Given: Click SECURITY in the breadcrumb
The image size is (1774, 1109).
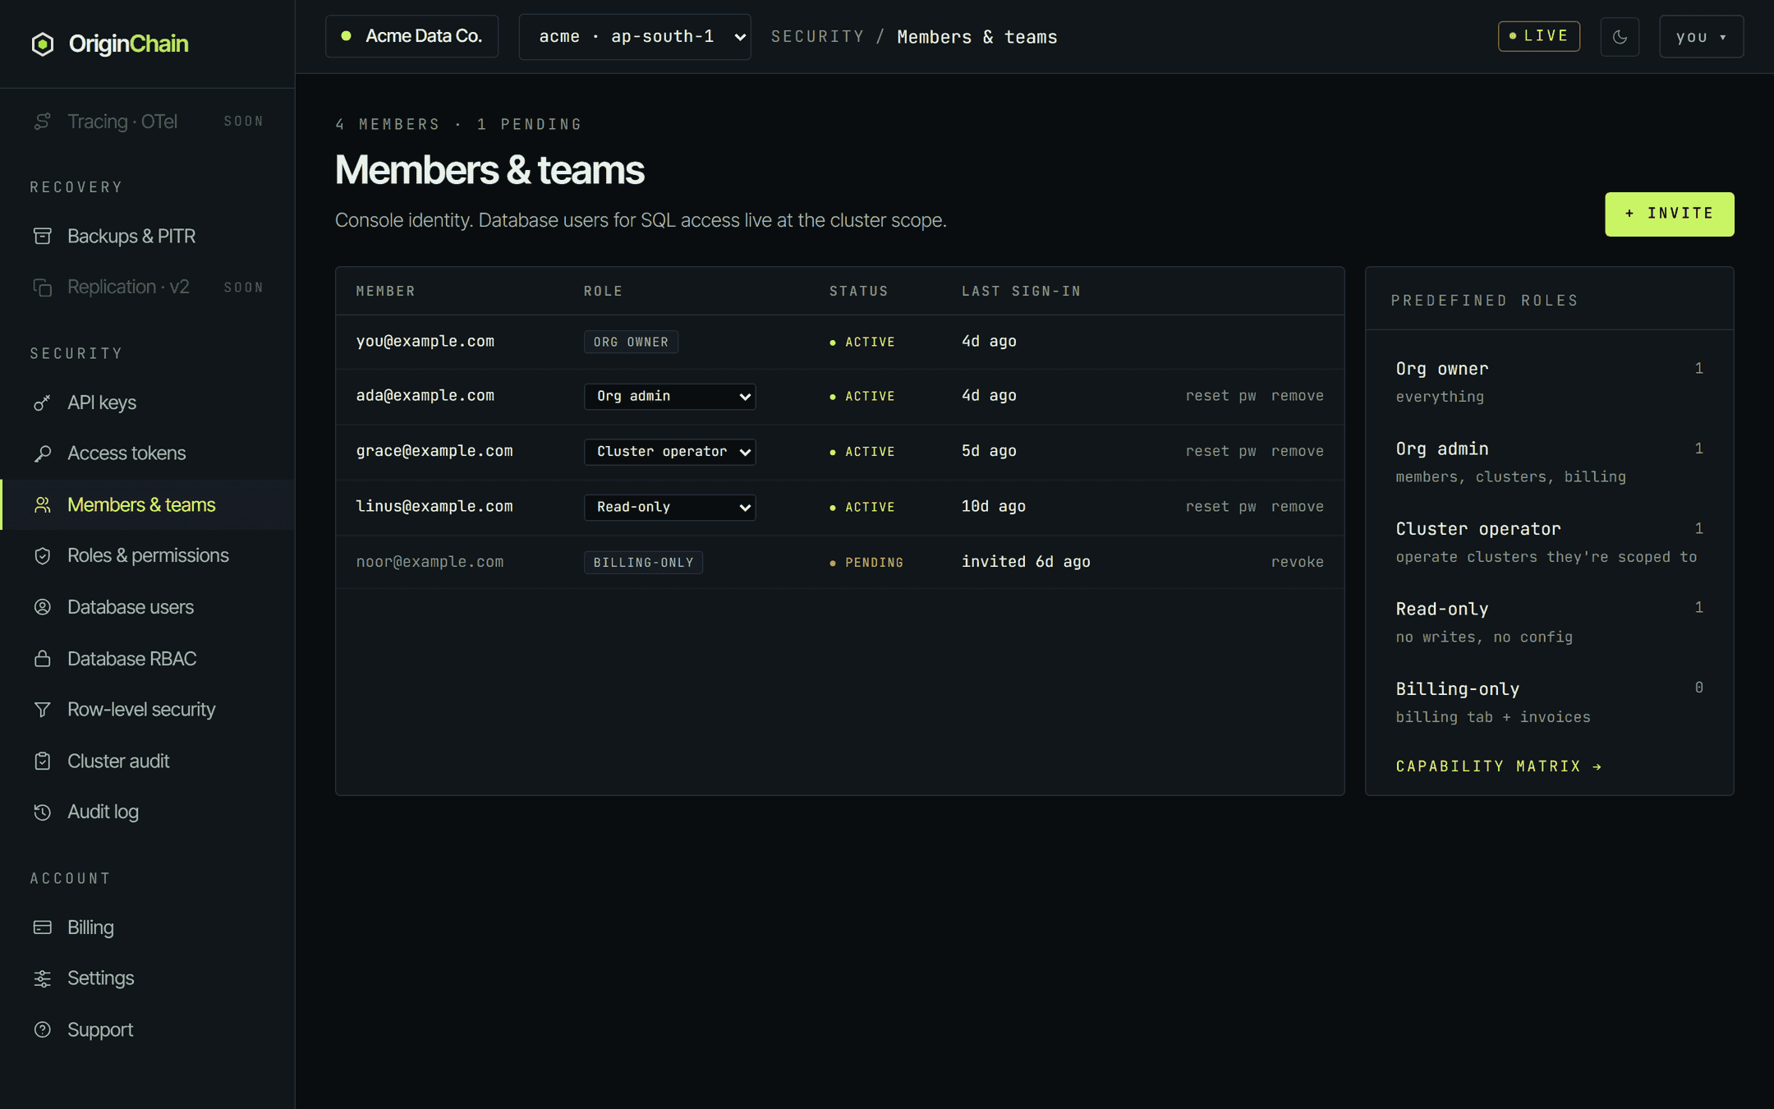Looking at the screenshot, I should 817,36.
